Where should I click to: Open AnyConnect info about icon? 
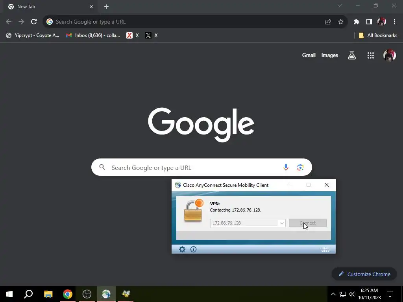[193, 249]
